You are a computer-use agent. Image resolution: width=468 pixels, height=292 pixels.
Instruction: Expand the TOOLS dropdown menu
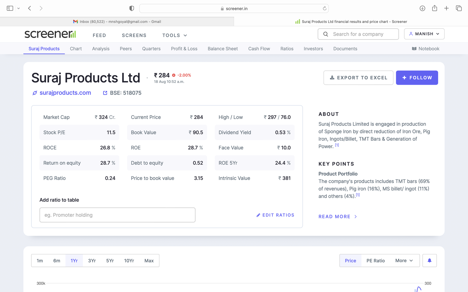click(175, 35)
